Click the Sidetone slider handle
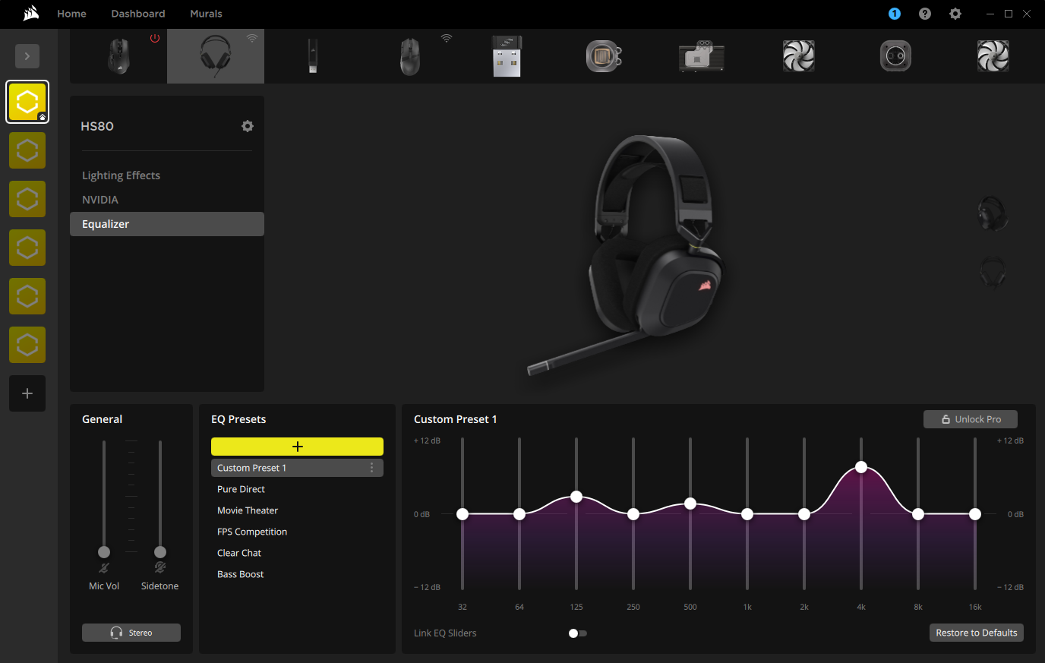The width and height of the screenshot is (1045, 663). click(x=160, y=552)
